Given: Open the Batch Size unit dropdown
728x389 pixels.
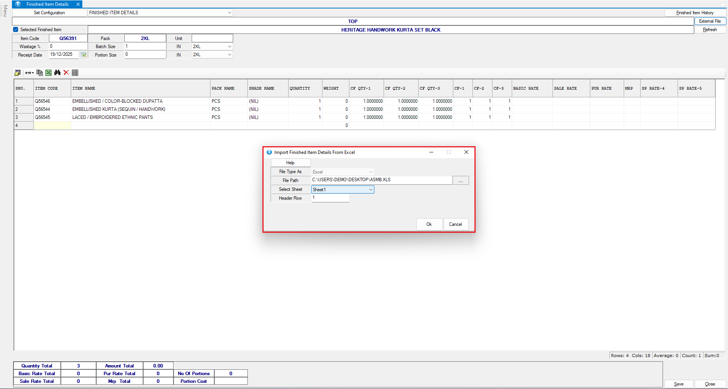Looking at the screenshot, I should point(229,47).
